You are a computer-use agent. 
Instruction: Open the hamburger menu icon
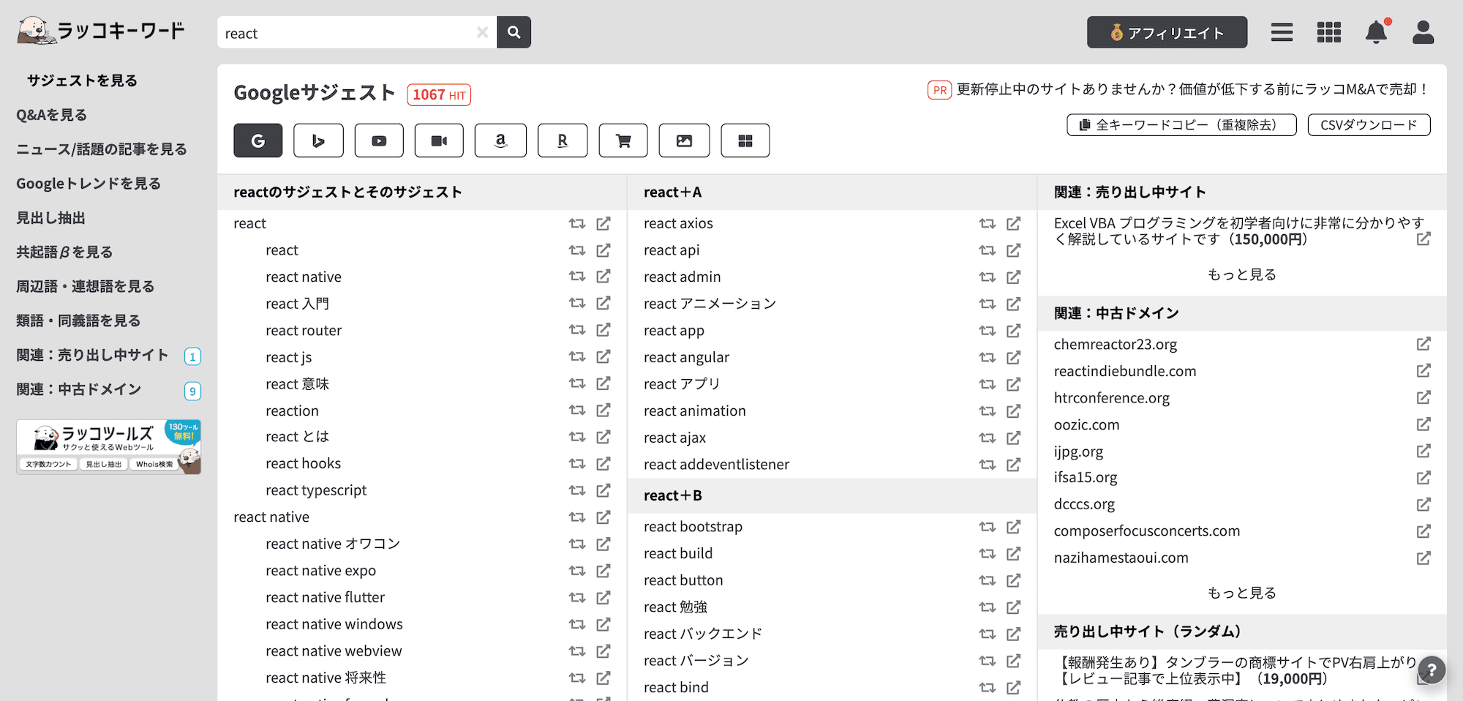[1282, 32]
